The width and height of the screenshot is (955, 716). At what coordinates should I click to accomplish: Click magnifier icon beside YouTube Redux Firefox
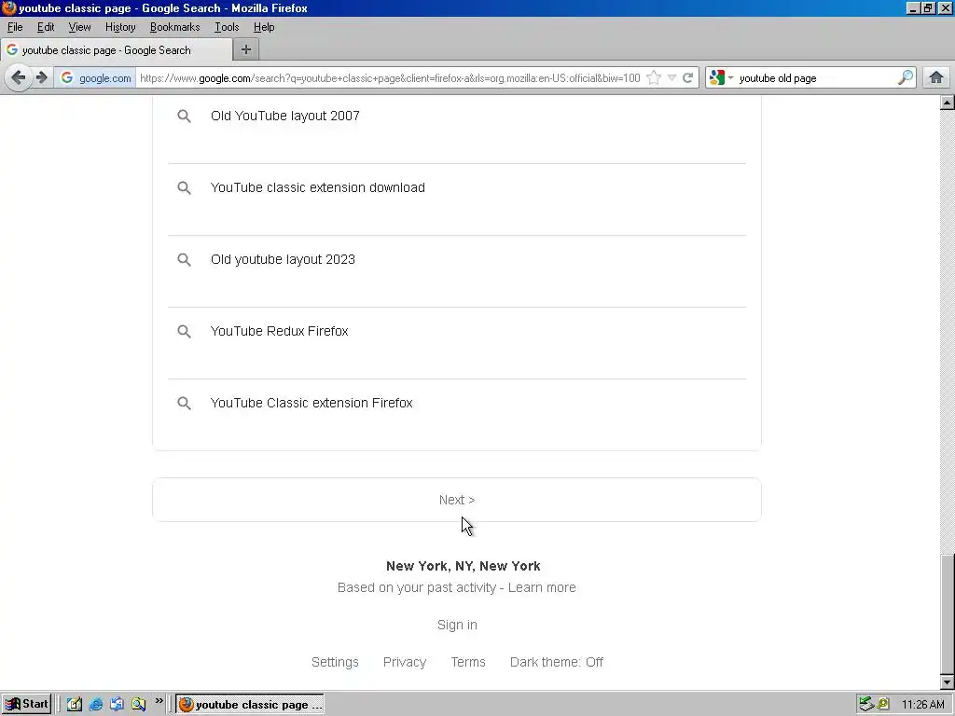tap(184, 331)
